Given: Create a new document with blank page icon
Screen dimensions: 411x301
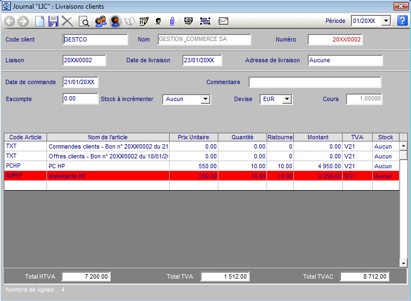Looking at the screenshot, I should pos(39,21).
